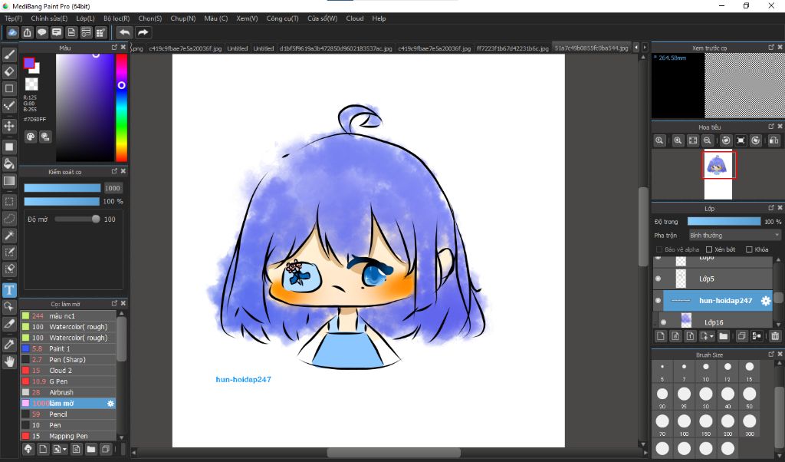Open the Bộ lọc(R) menu
Screen dimensions: 785x462
(117, 18)
